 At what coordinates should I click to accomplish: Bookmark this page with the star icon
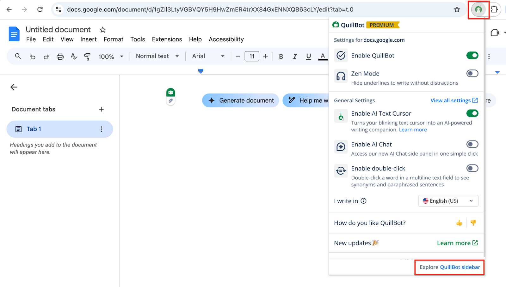coord(457,9)
